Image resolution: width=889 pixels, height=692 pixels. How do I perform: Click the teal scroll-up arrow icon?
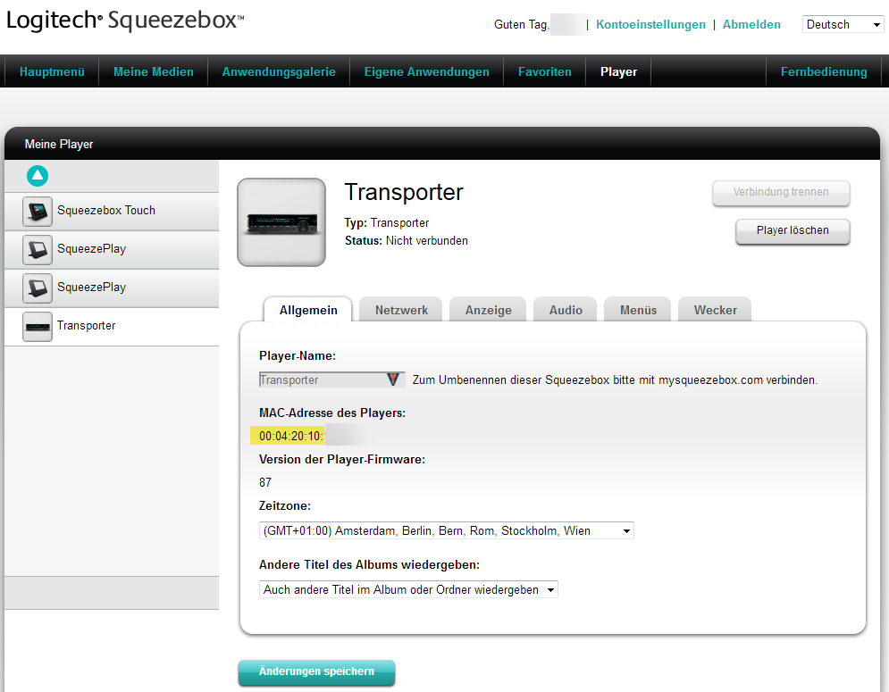coord(38,176)
